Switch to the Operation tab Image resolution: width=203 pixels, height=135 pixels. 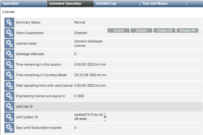[11, 4]
